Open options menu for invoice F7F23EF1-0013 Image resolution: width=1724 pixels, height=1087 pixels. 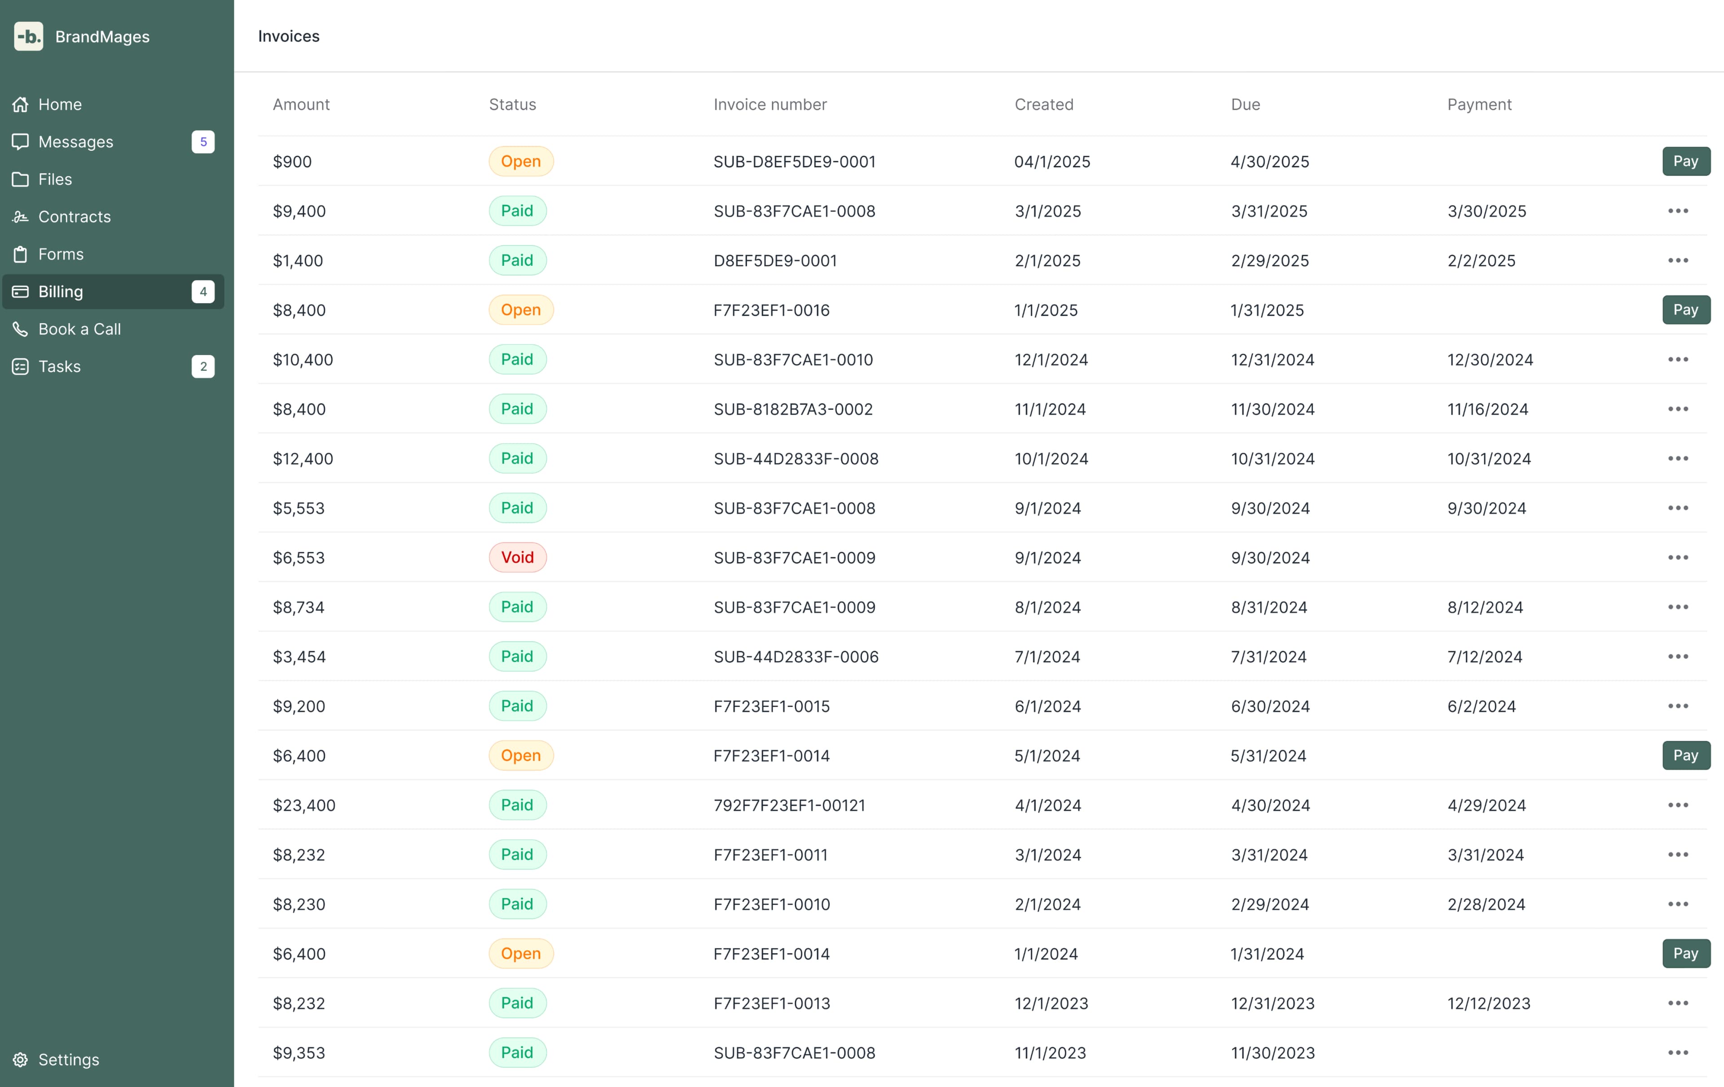(x=1677, y=1003)
